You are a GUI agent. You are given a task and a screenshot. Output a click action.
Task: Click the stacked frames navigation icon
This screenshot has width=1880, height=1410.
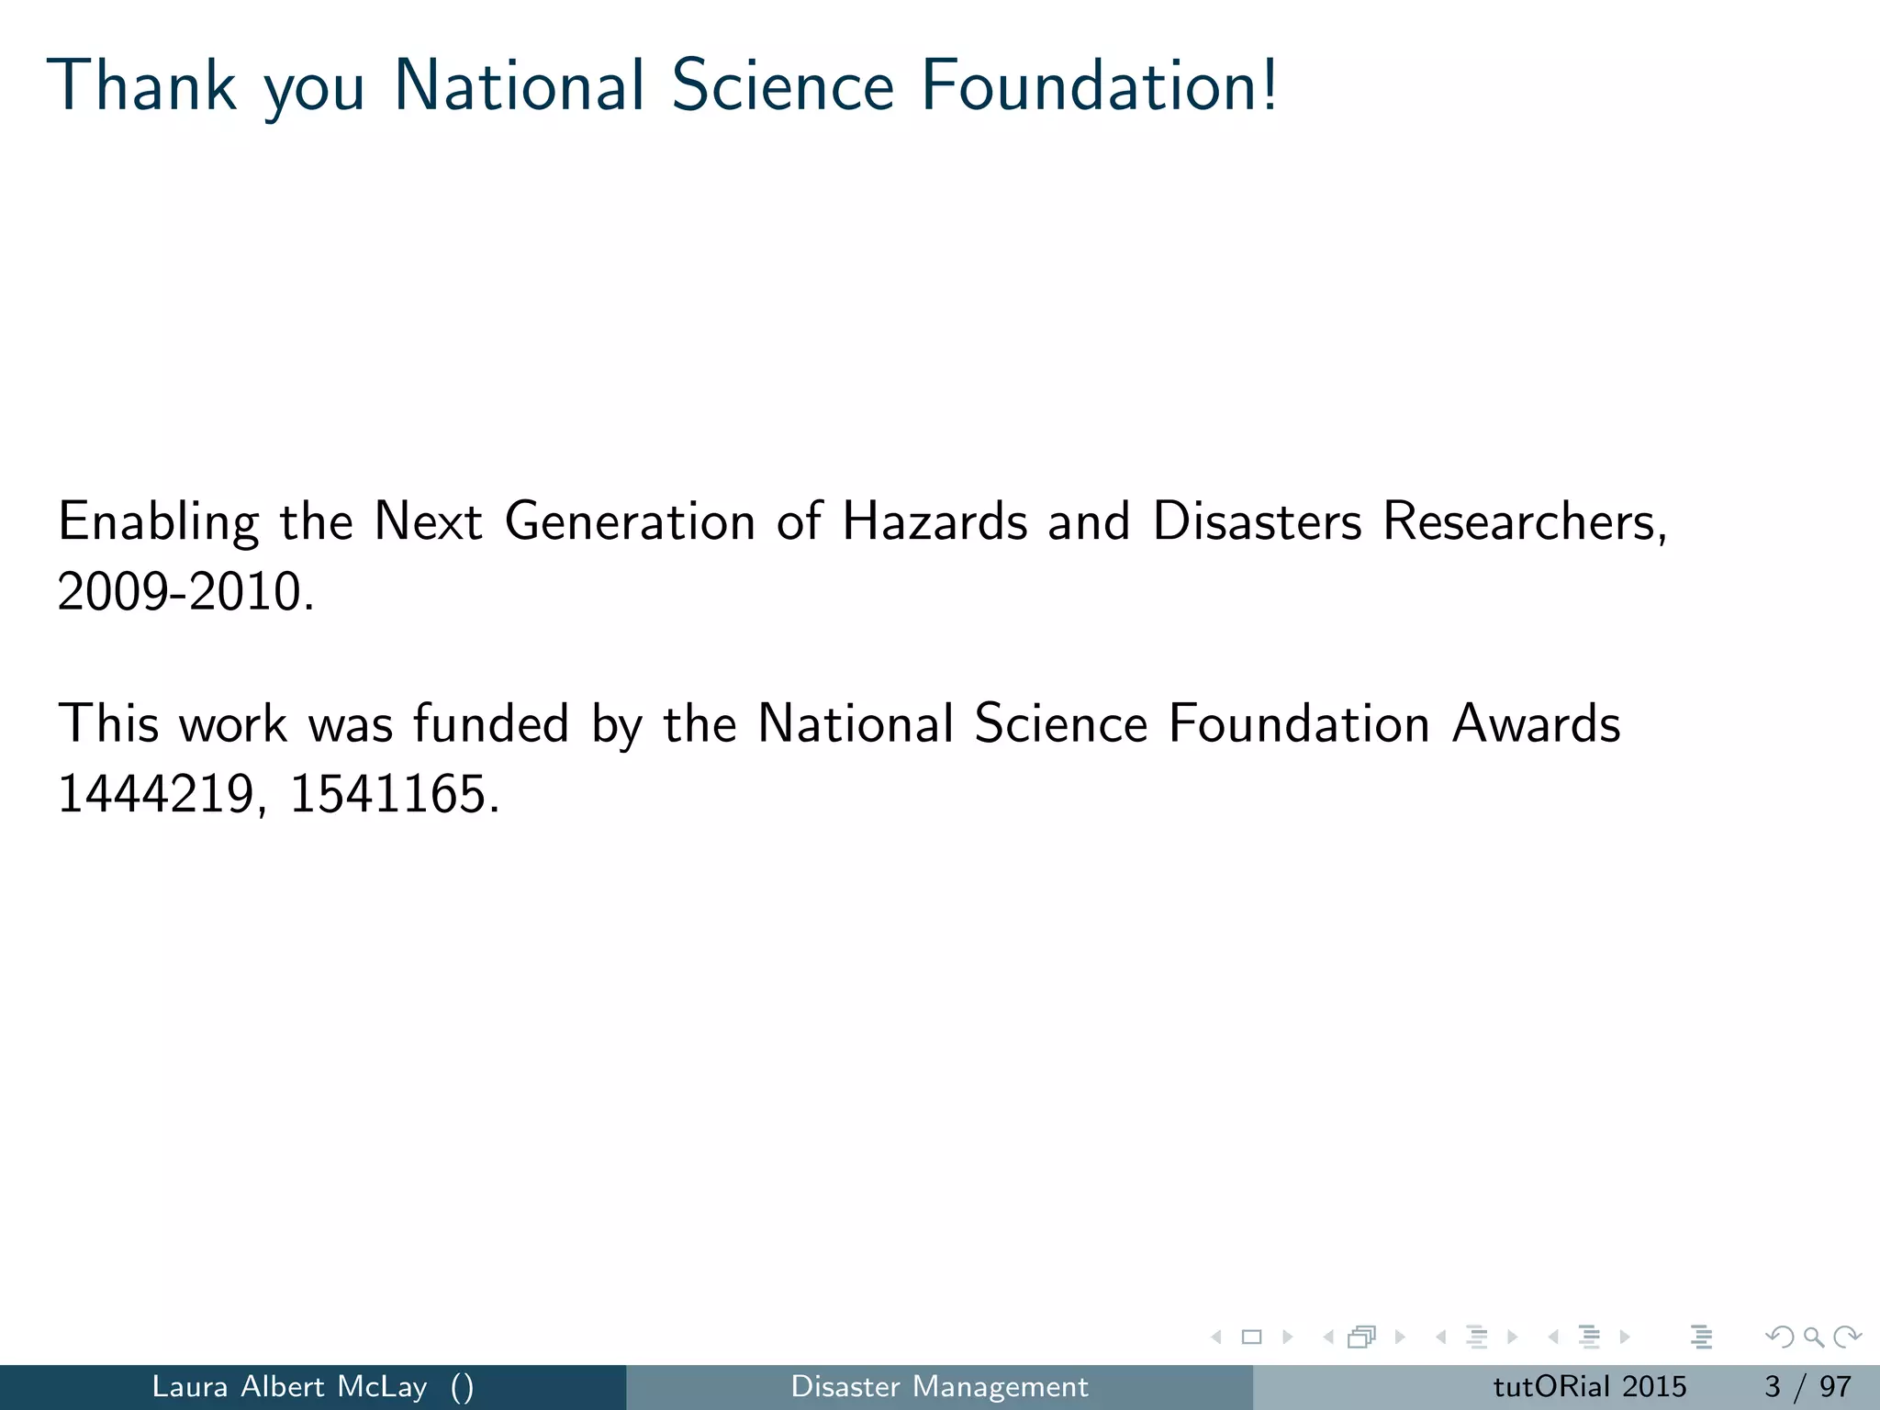(1362, 1337)
